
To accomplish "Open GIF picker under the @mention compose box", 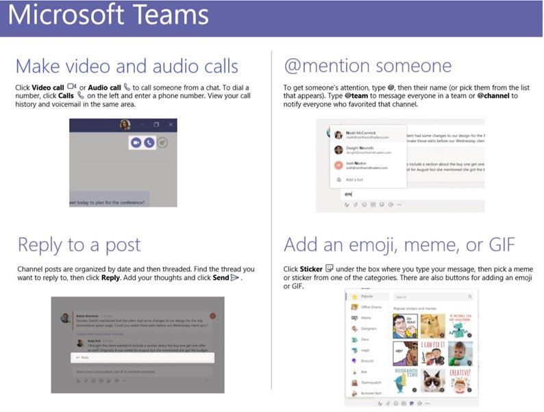I will (x=373, y=205).
